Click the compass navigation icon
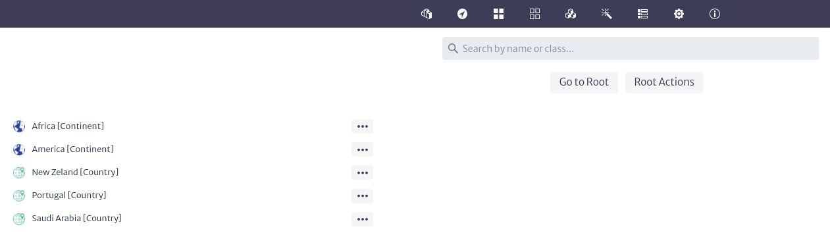 (463, 14)
